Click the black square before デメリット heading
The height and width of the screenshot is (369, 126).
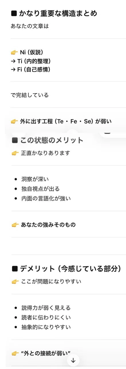[x=15, y=269]
